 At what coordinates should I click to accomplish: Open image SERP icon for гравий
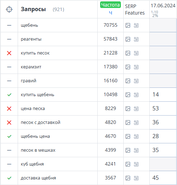(128, 81)
